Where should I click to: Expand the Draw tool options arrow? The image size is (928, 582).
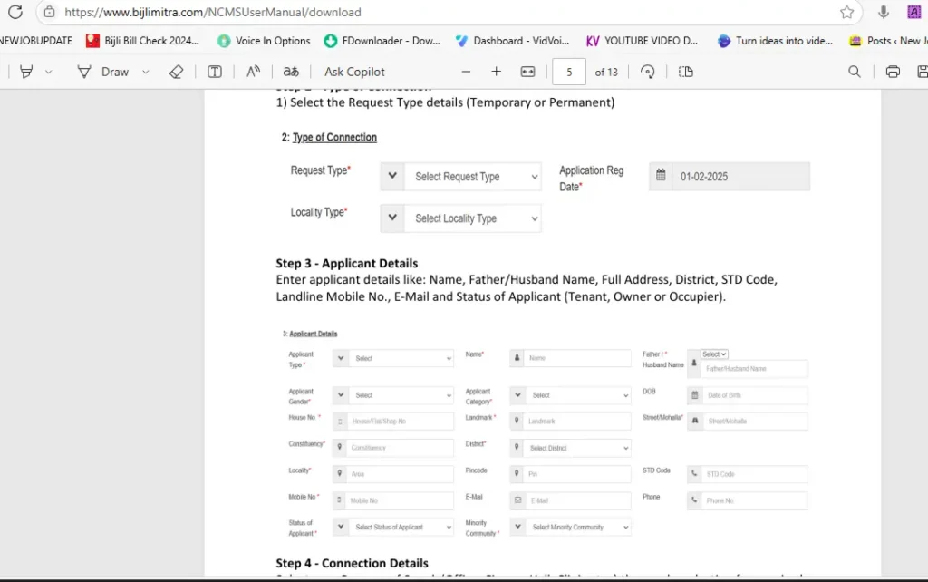coord(145,72)
